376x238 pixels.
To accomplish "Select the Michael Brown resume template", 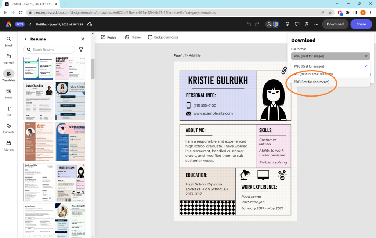I will (38, 141).
